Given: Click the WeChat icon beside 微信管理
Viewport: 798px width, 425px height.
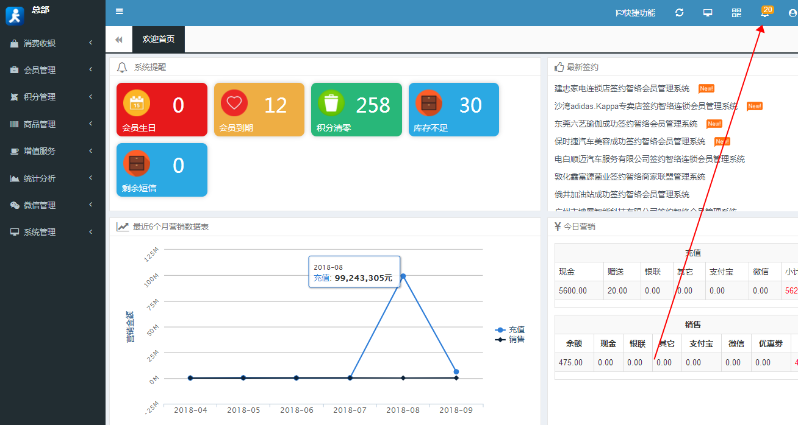Looking at the screenshot, I should tap(14, 205).
